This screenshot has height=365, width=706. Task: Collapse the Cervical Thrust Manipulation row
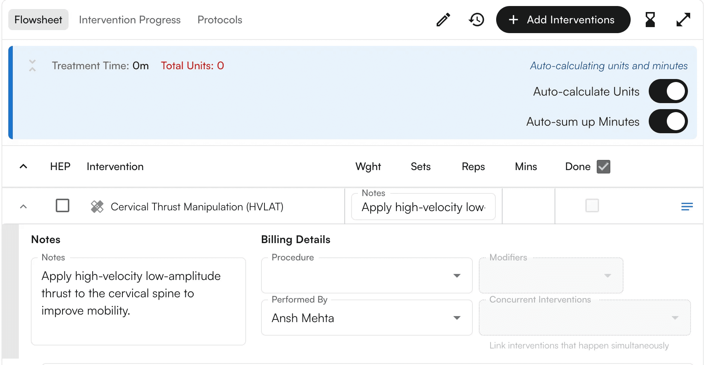click(x=23, y=207)
